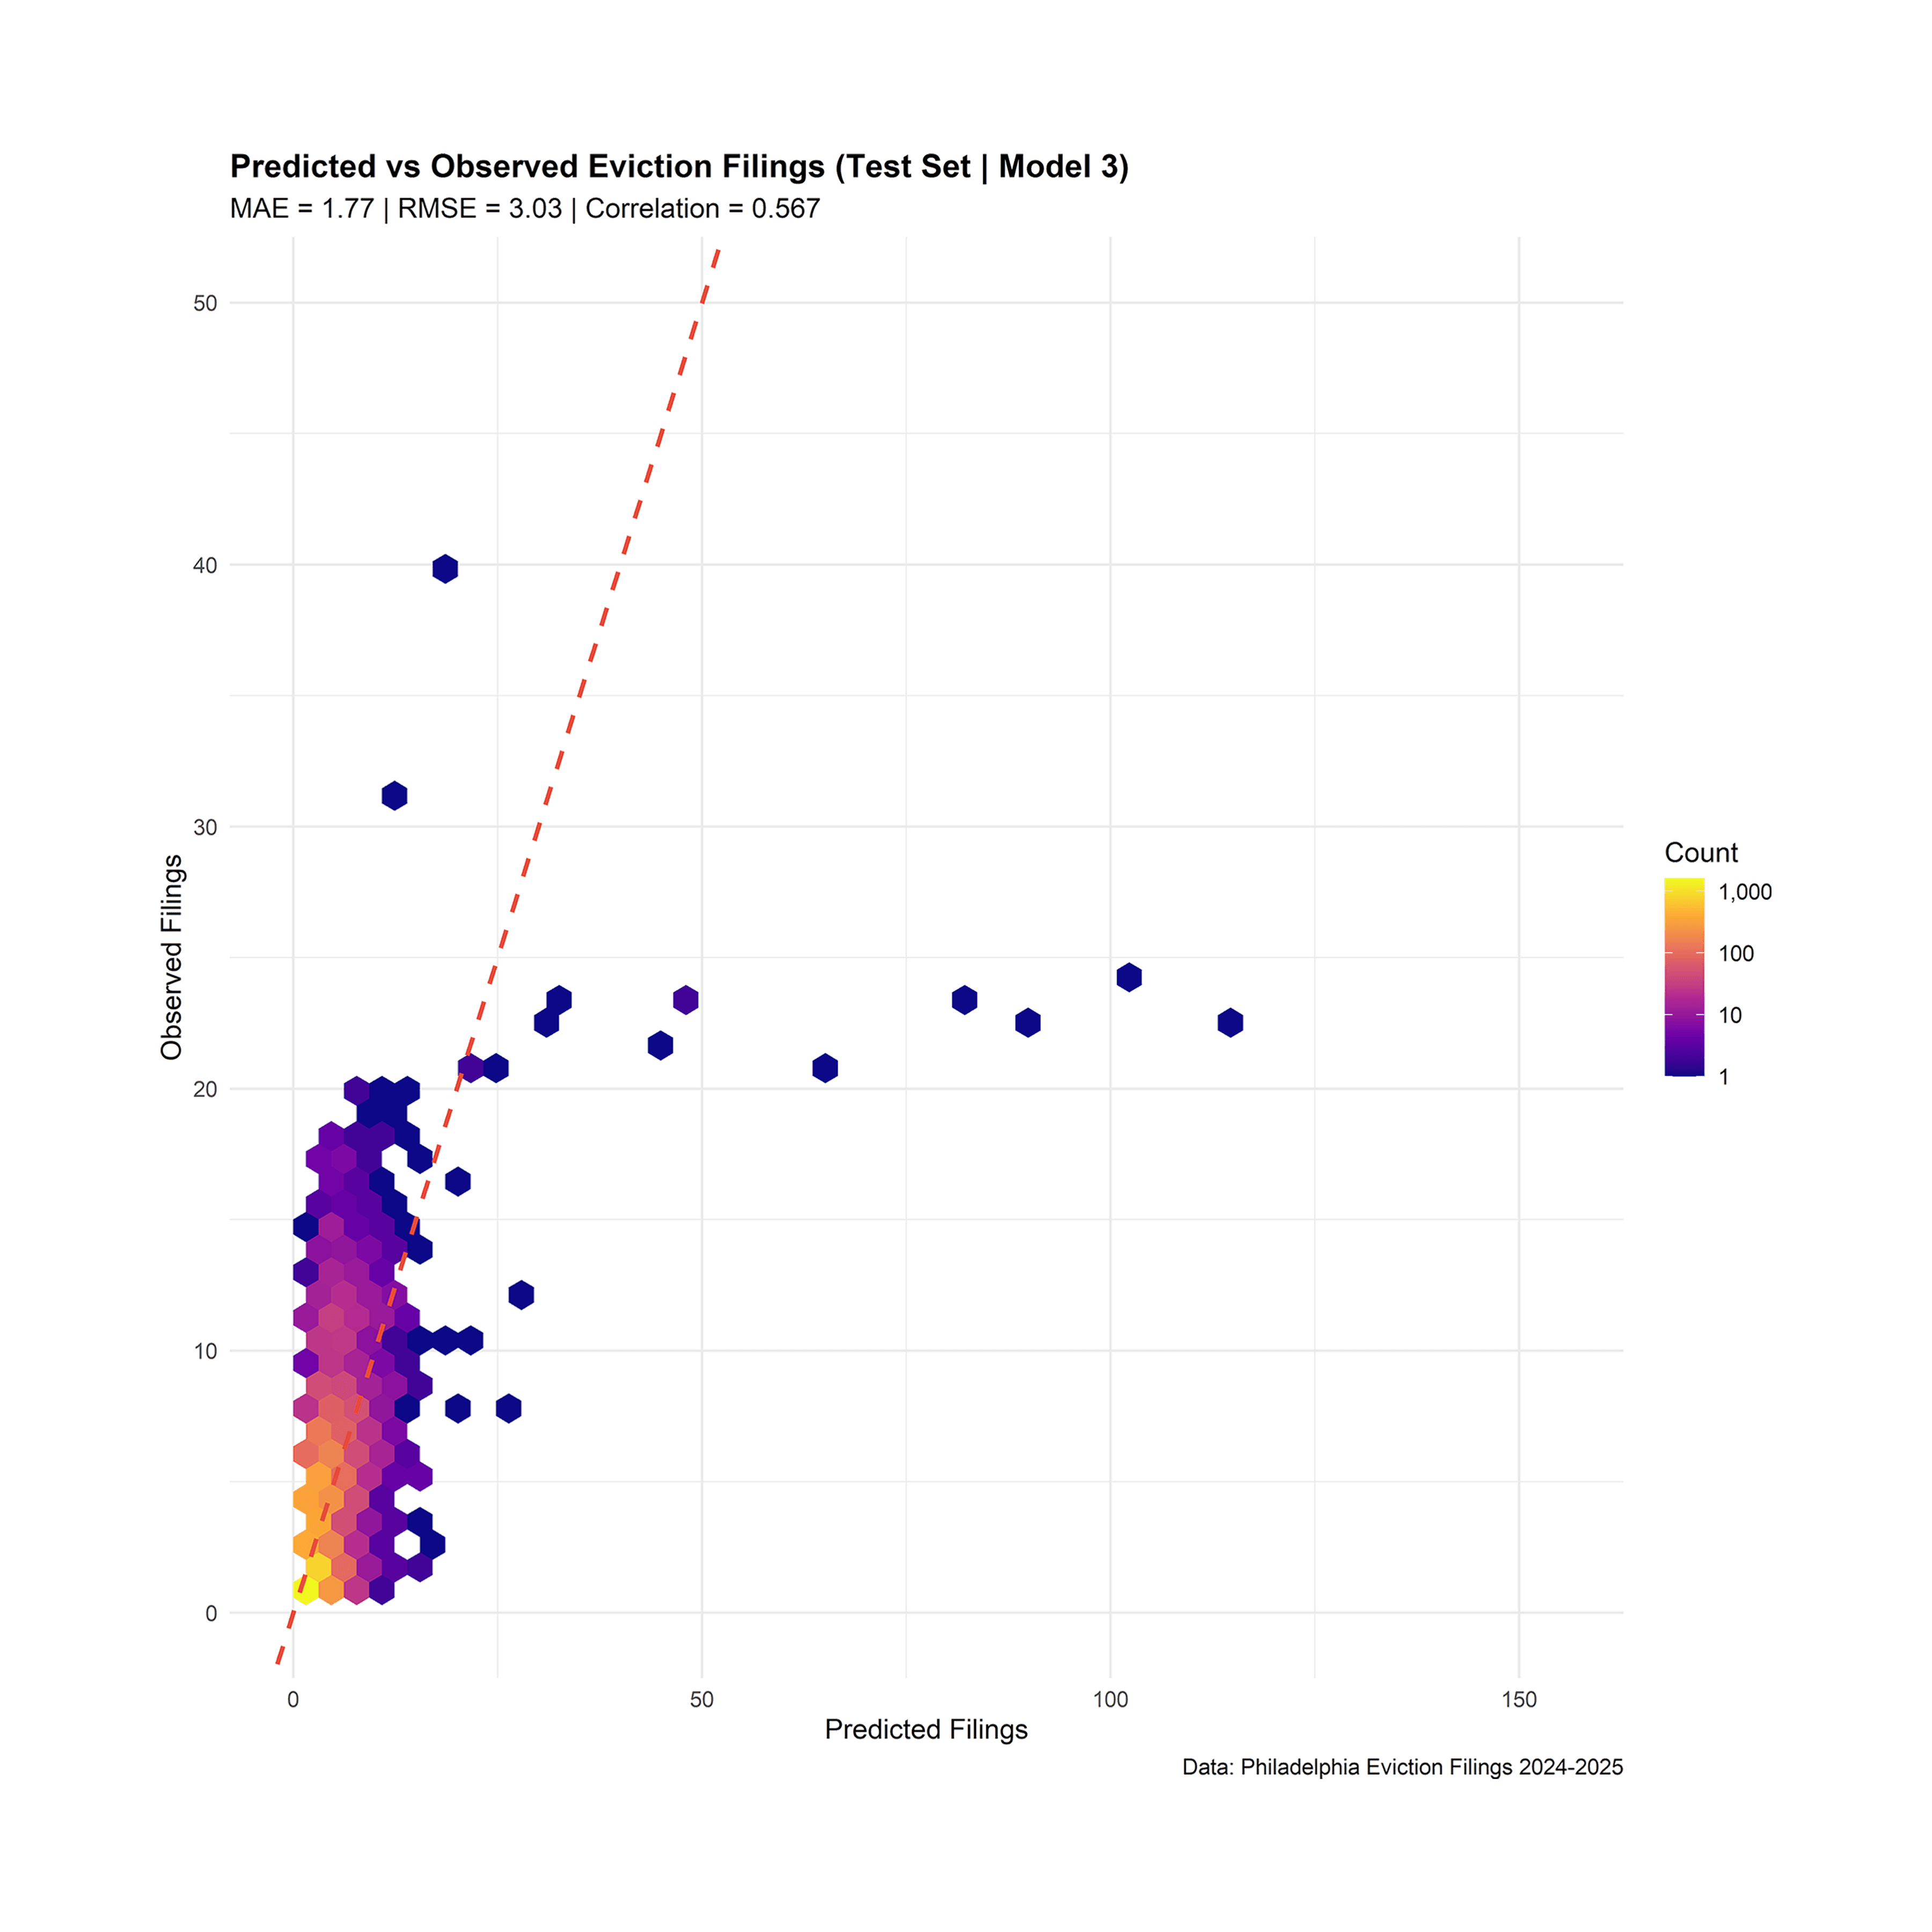The width and height of the screenshot is (1932, 1932).
Task: Click the 'Predicted Filings' x-axis label
Action: coord(926,1729)
